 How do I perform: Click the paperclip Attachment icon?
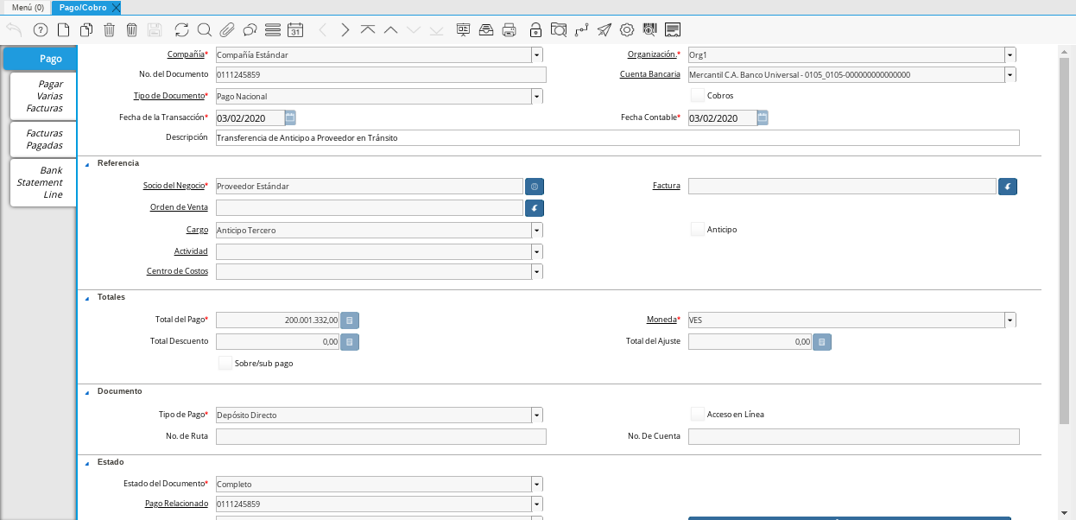(227, 30)
